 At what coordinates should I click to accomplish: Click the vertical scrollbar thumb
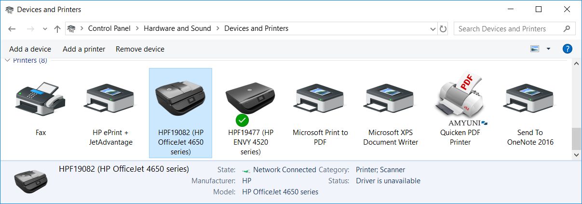click(576, 139)
